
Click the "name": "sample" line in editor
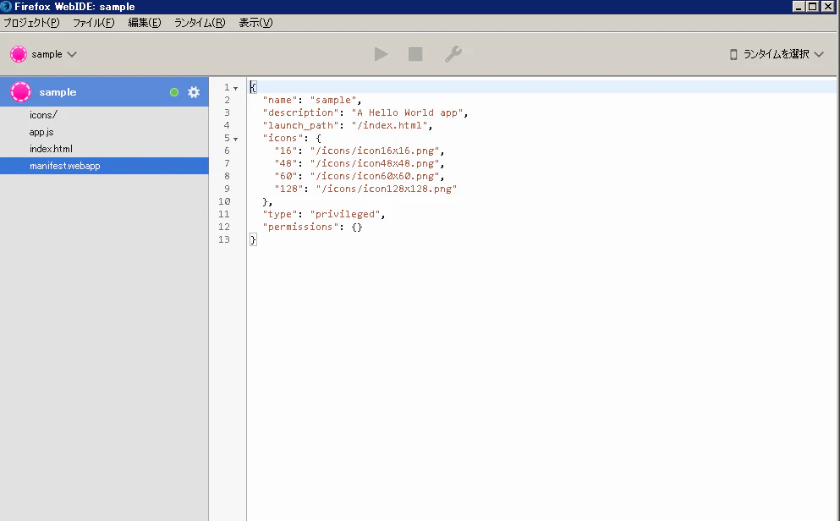[x=312, y=100]
